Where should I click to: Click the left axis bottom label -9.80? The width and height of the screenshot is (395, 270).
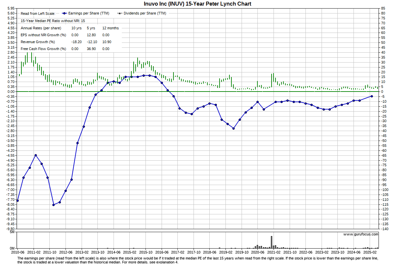click(10, 229)
